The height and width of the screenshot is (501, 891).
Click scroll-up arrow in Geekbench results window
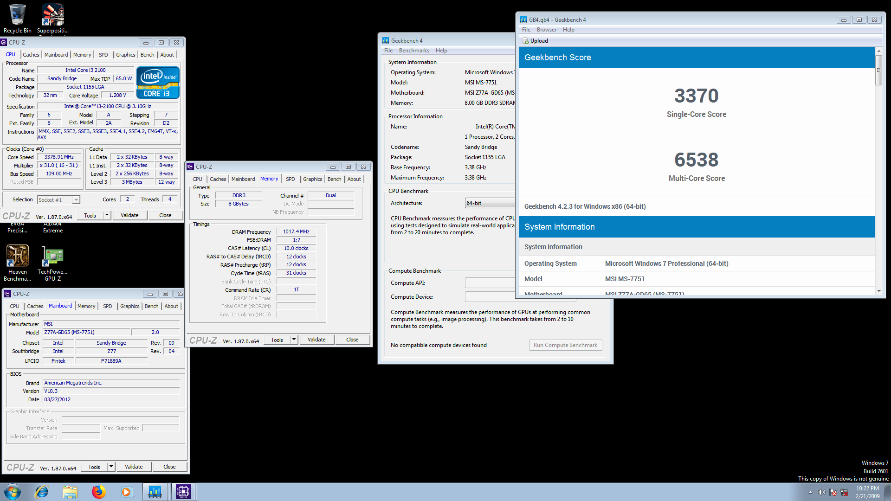pos(878,51)
